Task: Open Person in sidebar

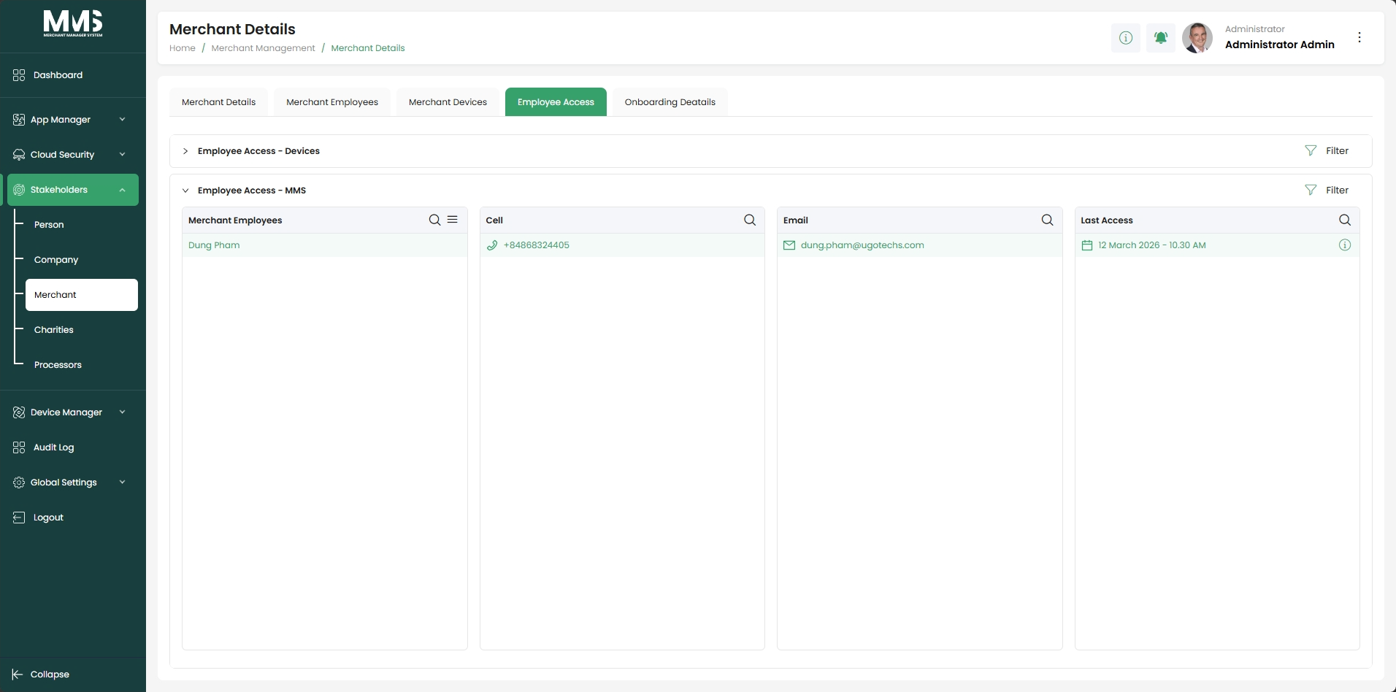Action: 49,225
